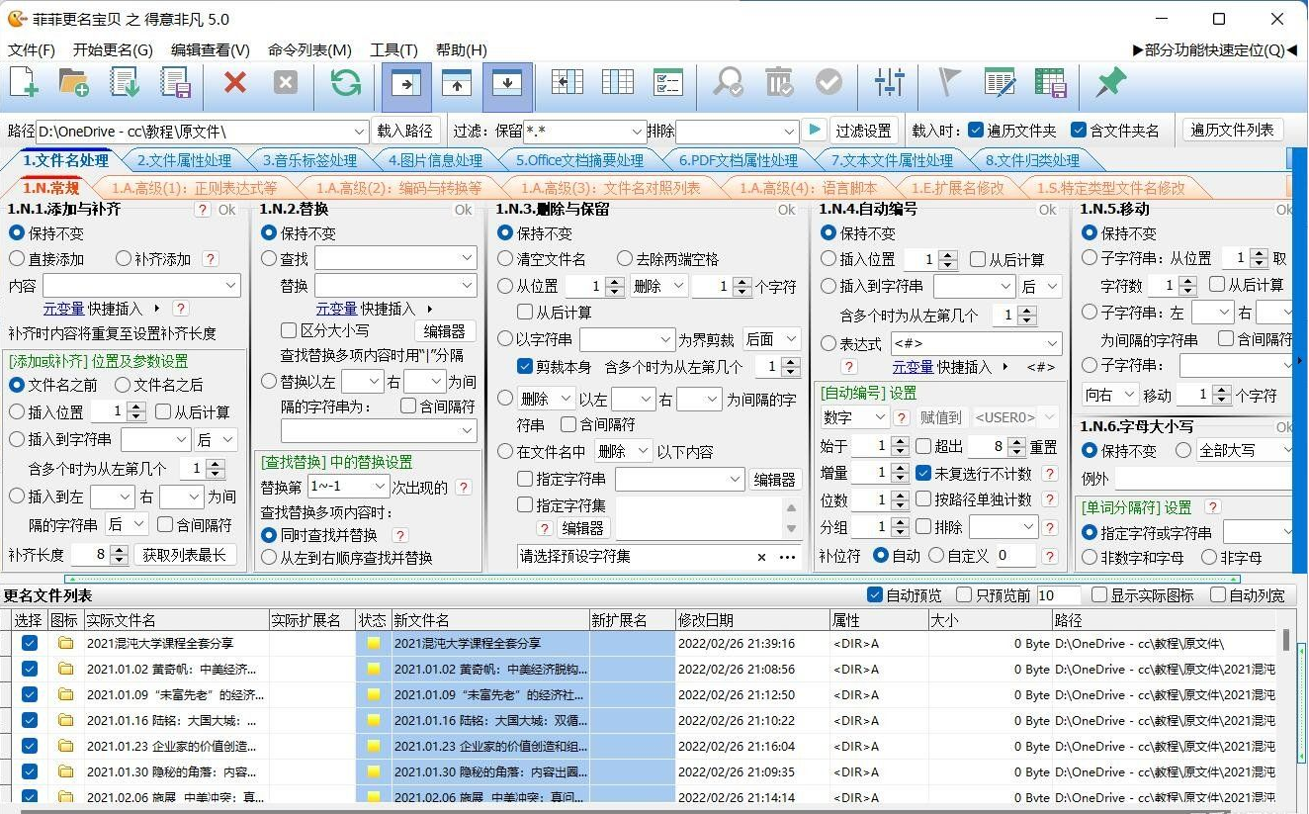
Task: Open the path dropdown showing D:\OneDrive
Action: point(361,129)
